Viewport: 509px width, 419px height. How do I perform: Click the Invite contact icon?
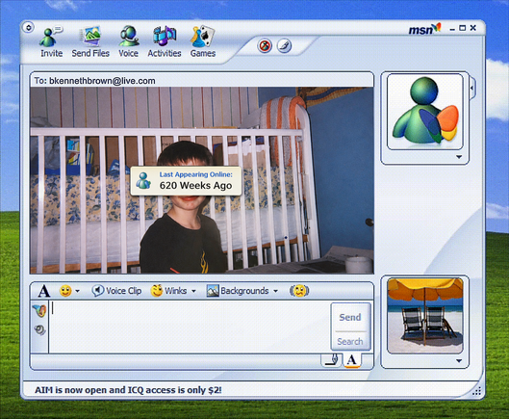tap(51, 42)
